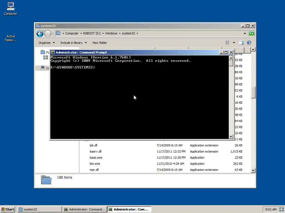This screenshot has height=213, width=285.
Task: Select the Favorites item in navigation pane
Action: (45, 52)
